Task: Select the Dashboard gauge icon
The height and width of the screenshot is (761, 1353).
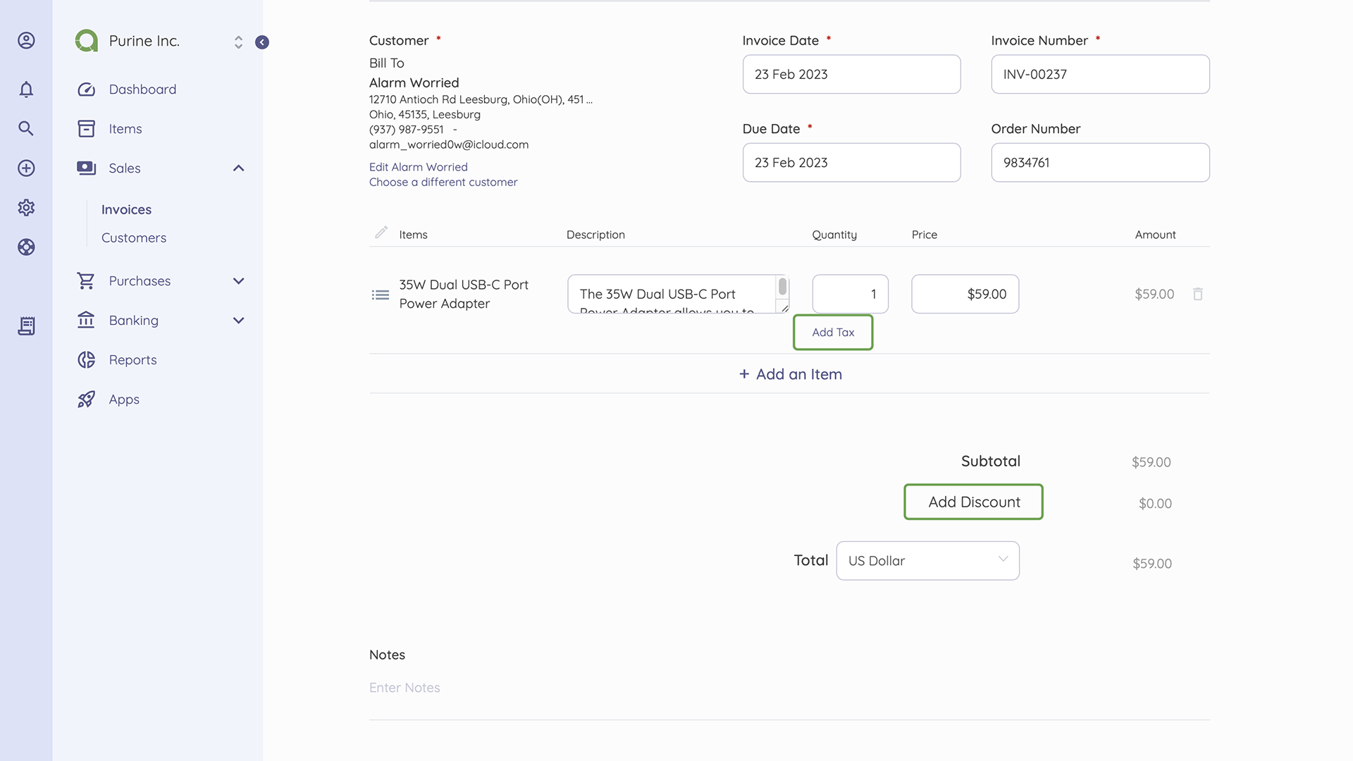Action: point(86,89)
